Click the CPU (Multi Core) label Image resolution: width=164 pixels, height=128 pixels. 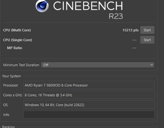[17, 30]
